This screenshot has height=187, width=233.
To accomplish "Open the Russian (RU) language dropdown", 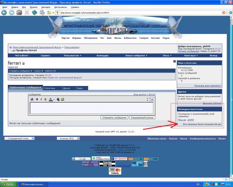I will point(71,138).
